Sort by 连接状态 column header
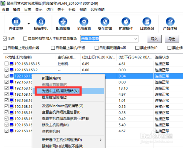This screenshot has height=148, width=183. [x=168, y=57]
